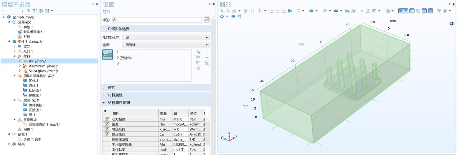The image size is (457, 155).
Task: Click the Create Selection icon beside domain list
Action: (x=198, y=52)
